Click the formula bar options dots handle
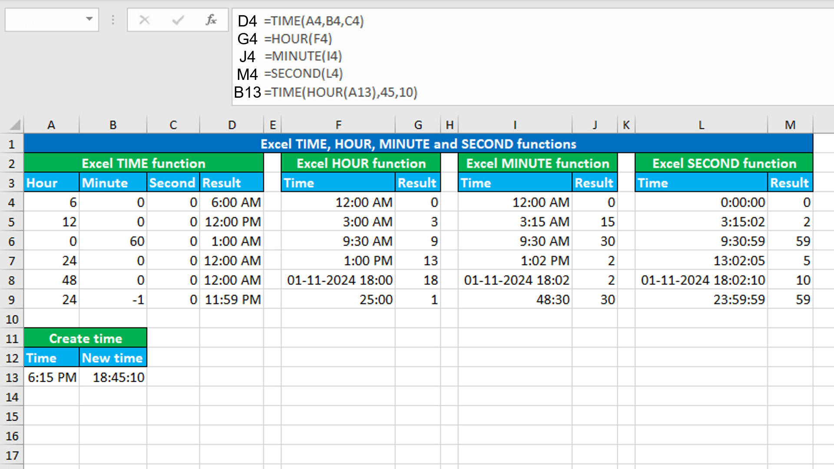The height and width of the screenshot is (469, 834). [113, 20]
